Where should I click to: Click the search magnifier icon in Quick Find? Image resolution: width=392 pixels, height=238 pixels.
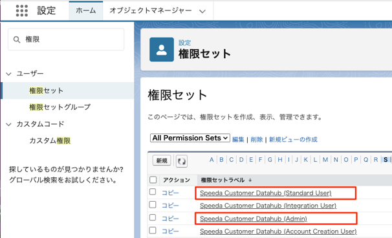[17, 39]
